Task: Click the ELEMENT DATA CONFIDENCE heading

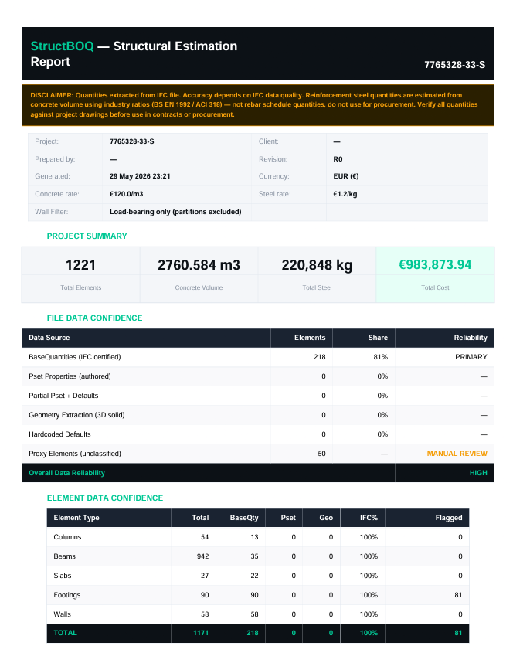Action: [x=105, y=498]
